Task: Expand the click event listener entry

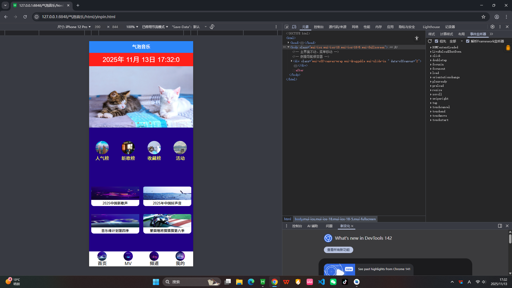Action: click(431, 56)
